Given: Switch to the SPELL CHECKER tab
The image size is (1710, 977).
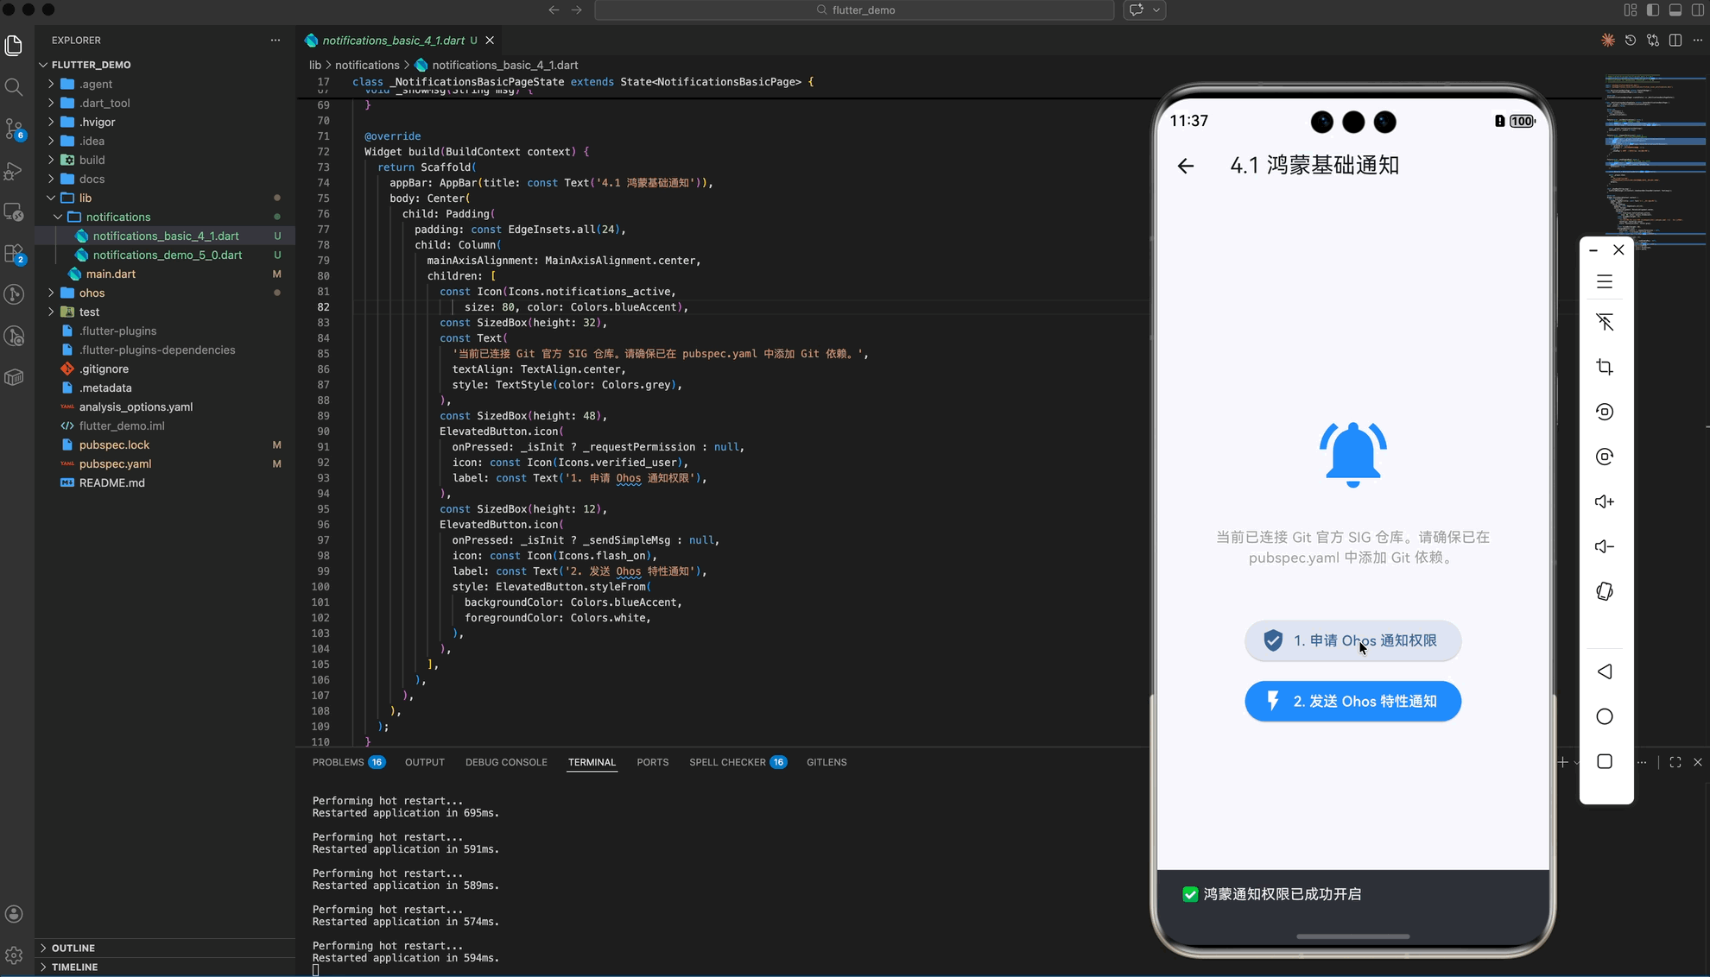Looking at the screenshot, I should click(738, 762).
